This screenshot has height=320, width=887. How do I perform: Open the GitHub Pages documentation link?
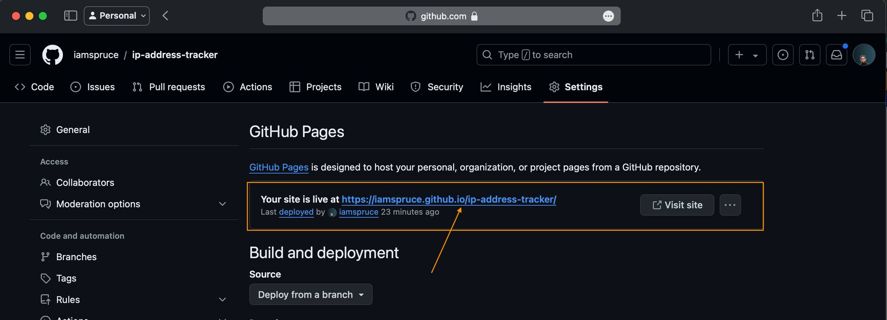(279, 167)
